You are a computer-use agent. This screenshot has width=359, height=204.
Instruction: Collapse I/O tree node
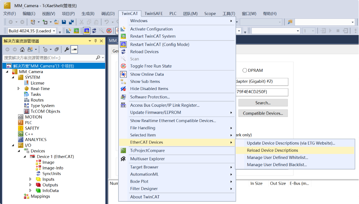[13, 145]
